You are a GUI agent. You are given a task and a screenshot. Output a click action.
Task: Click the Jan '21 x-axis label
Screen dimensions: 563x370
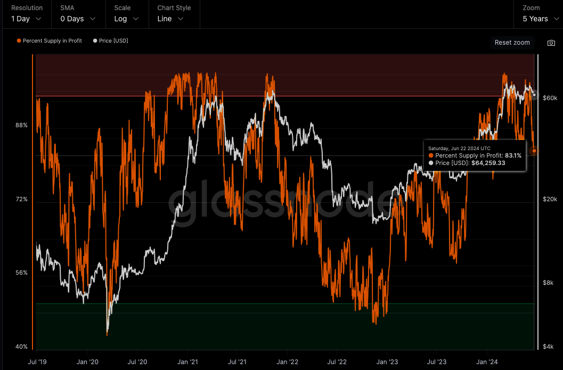coord(187,361)
